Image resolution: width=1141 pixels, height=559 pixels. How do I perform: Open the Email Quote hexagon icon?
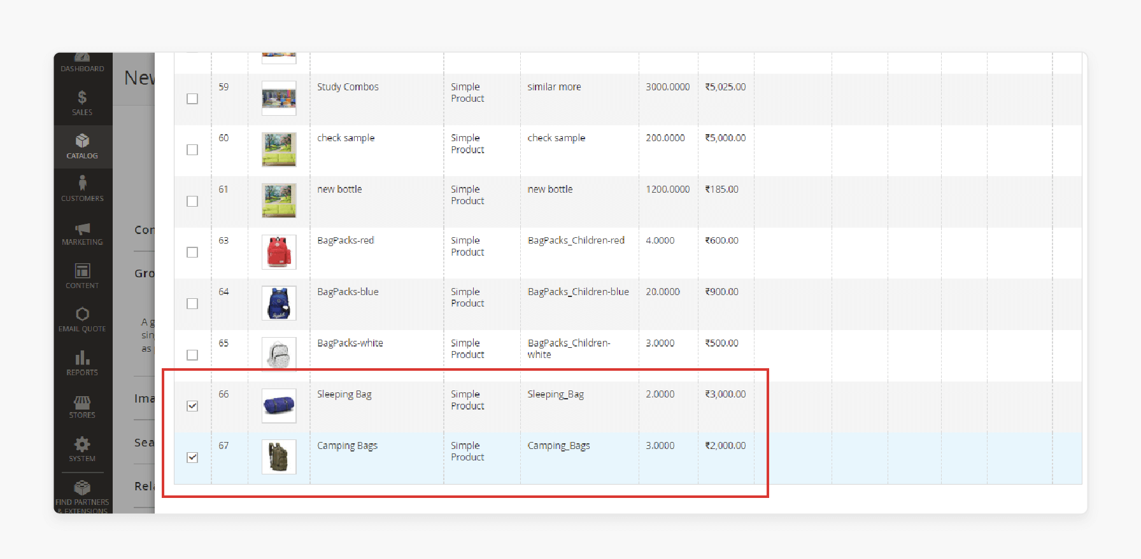[x=82, y=314]
